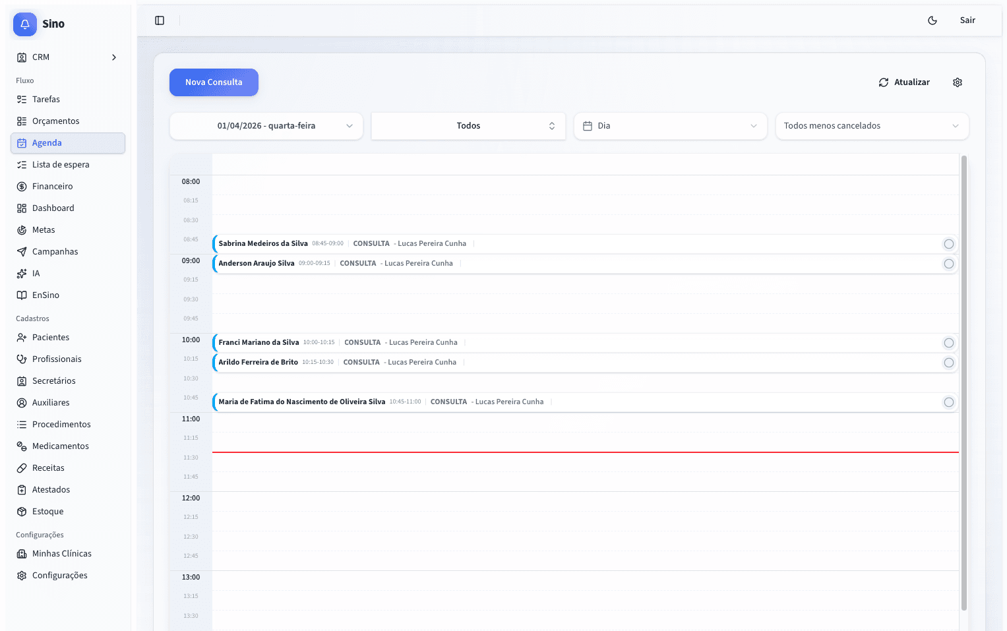Click the Estoque box icon
The image size is (1007, 631).
22,512
